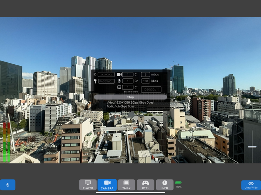The height and width of the screenshot is (195, 261).
Task: Tap the blue microphone button
Action: pyautogui.click(x=8, y=185)
